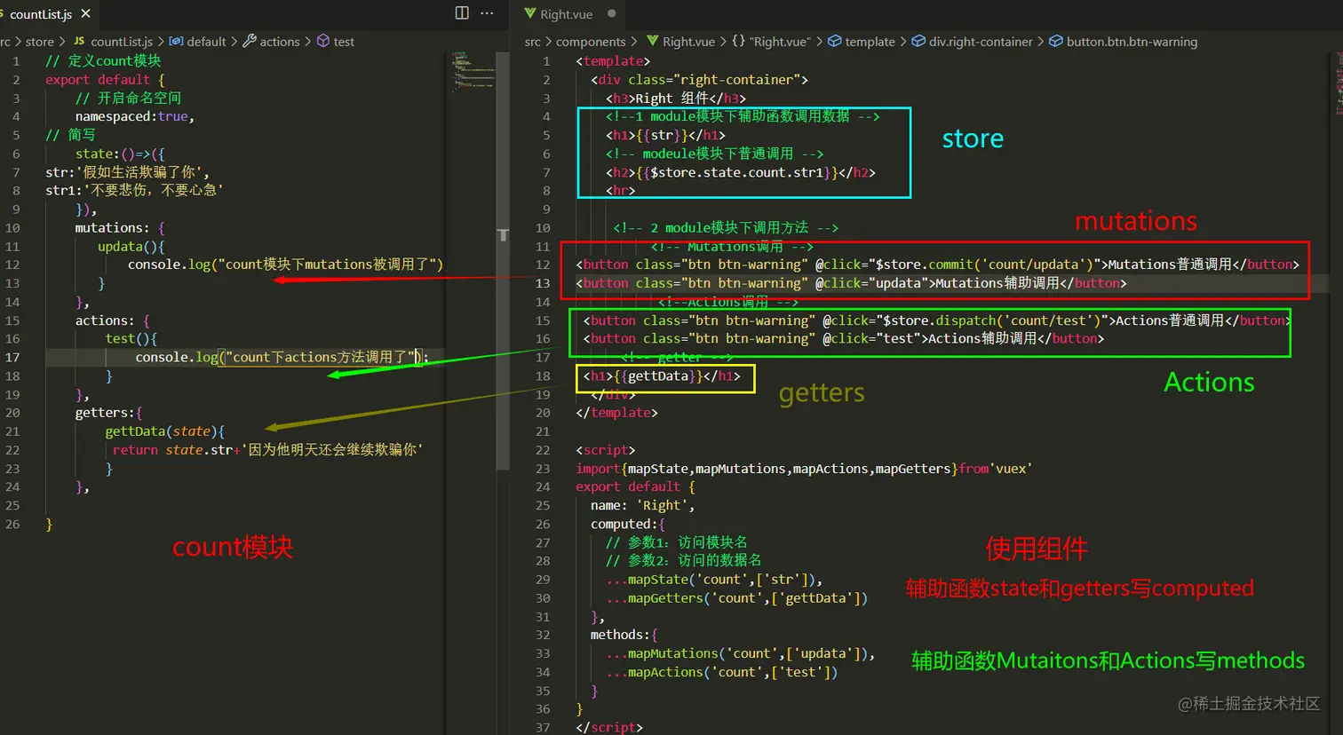
Task: Open the default breadcrumb
Action: click(x=206, y=42)
